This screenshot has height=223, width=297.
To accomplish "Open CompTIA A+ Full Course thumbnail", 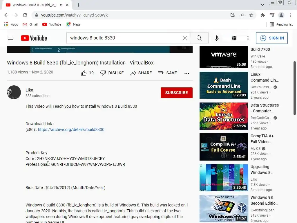I will [x=224, y=147].
